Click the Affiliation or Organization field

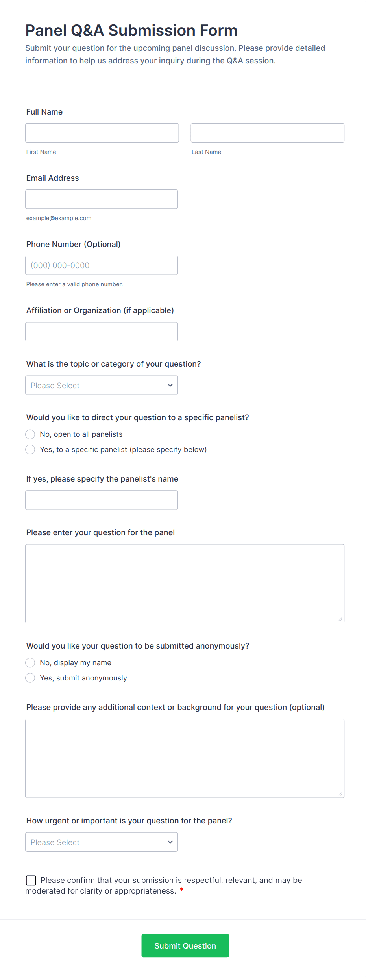point(102,331)
